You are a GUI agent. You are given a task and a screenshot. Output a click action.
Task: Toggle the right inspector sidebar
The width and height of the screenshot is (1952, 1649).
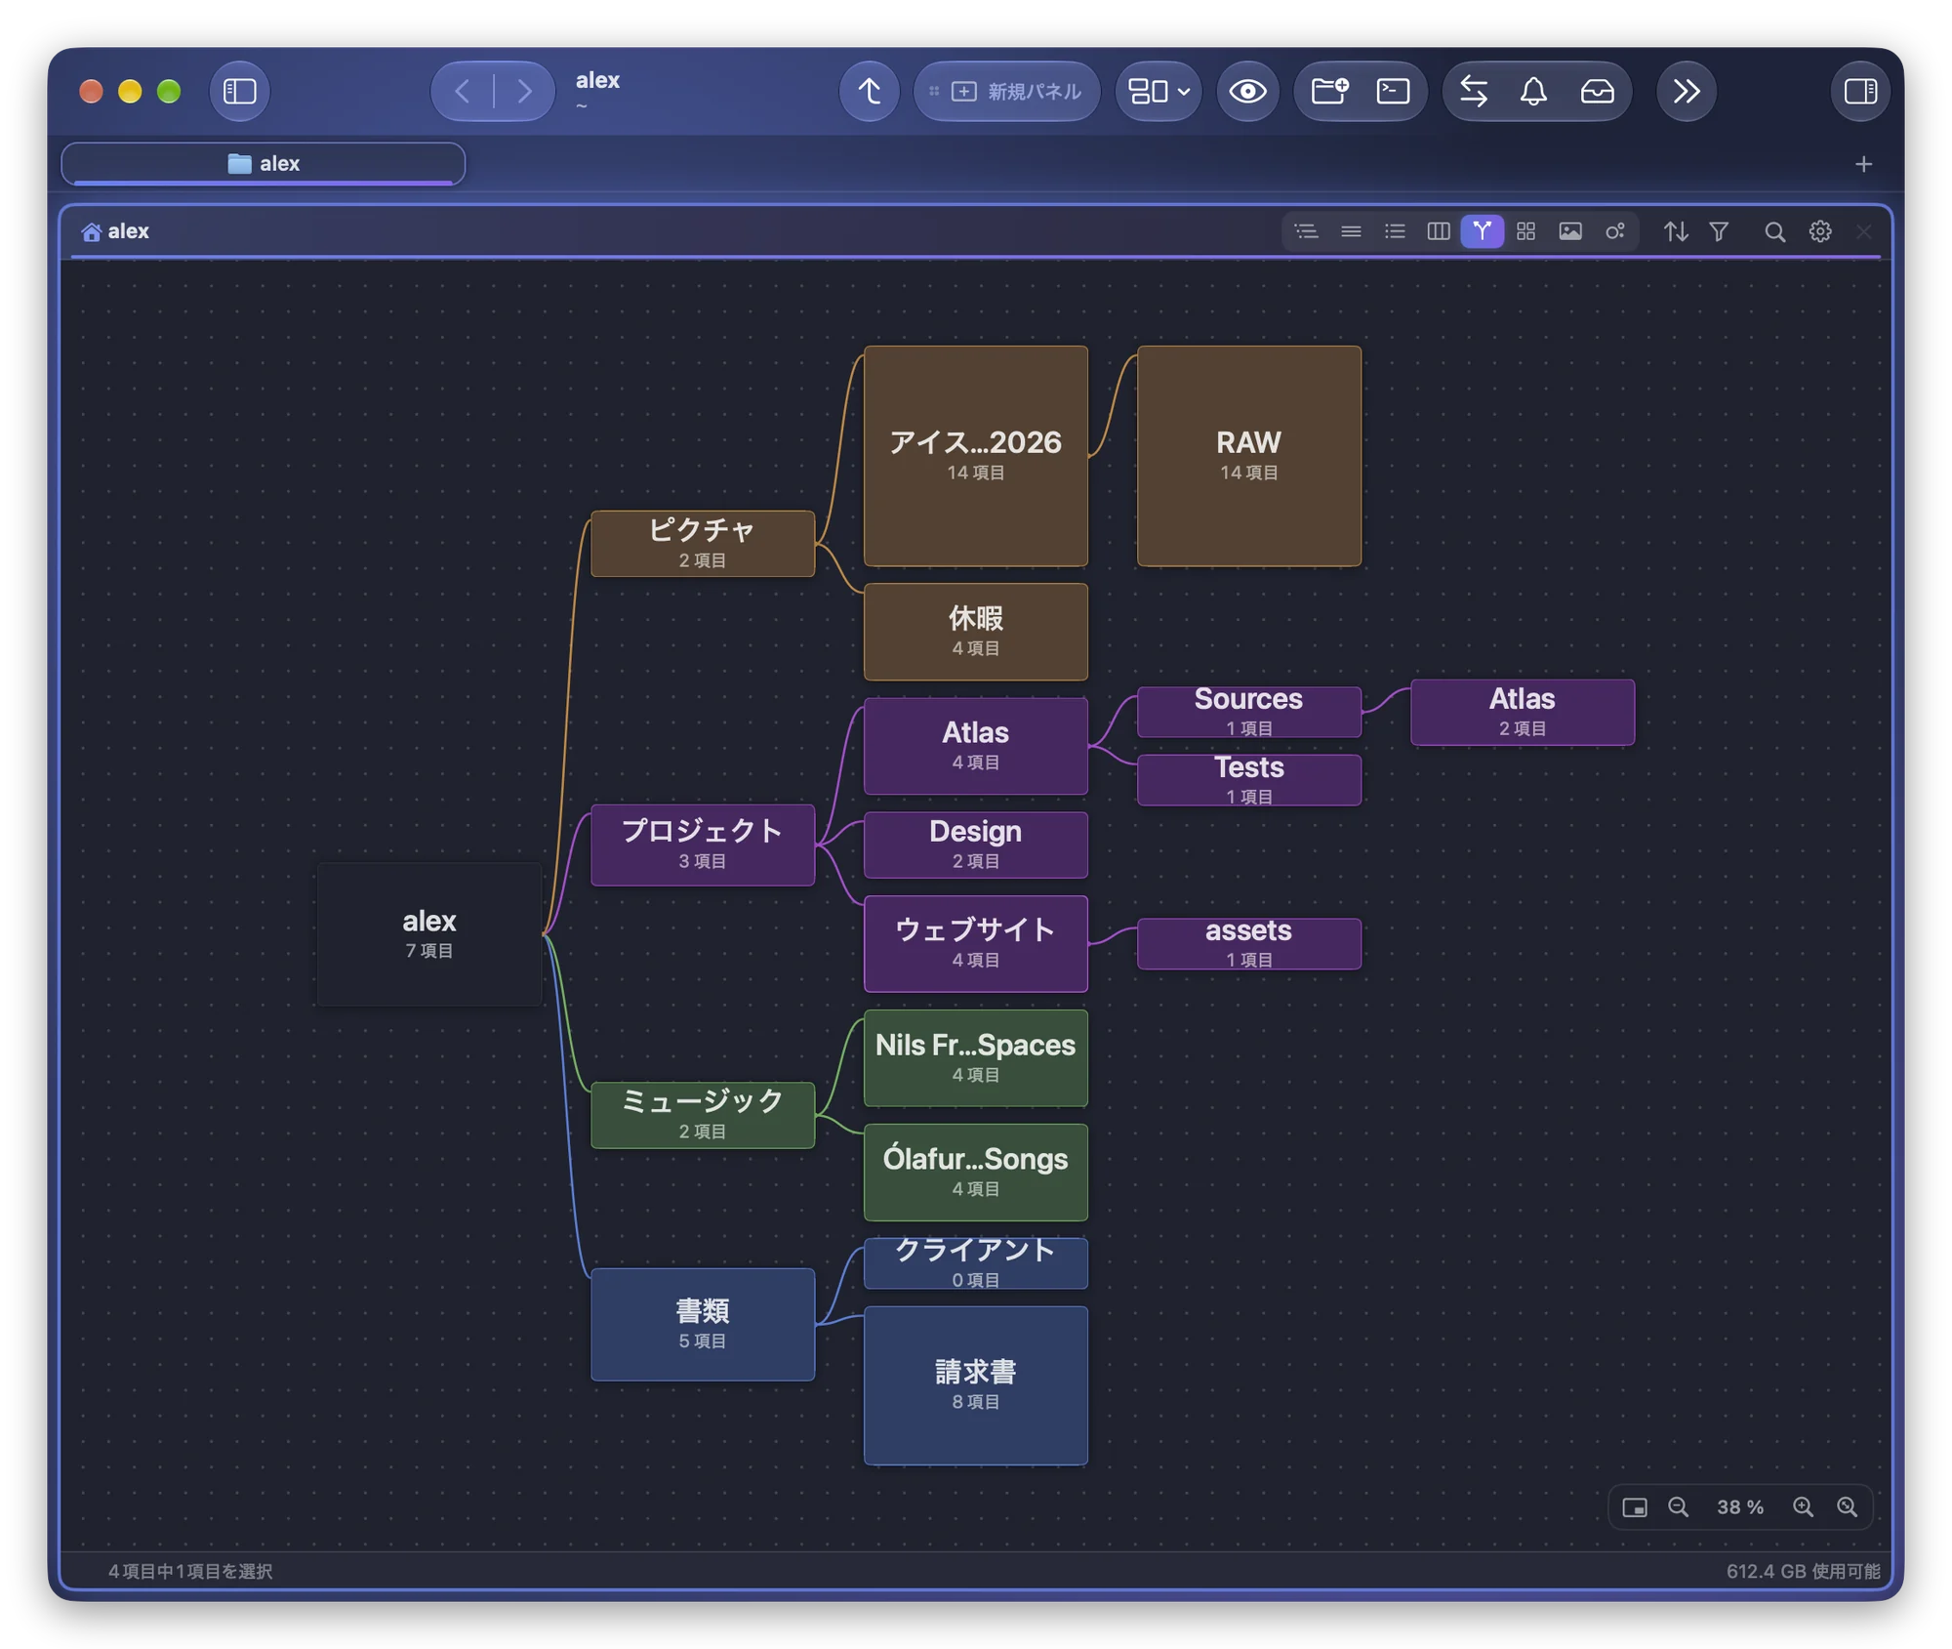(1860, 92)
